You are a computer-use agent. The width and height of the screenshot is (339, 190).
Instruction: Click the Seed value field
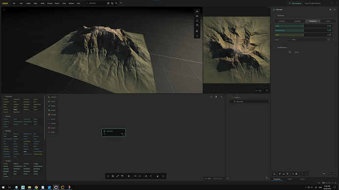(x=307, y=40)
